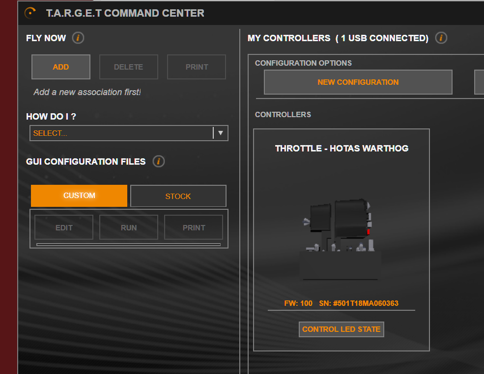This screenshot has height=374, width=484.
Task: Click the CONTROL LED STATE button
Action: click(x=342, y=329)
